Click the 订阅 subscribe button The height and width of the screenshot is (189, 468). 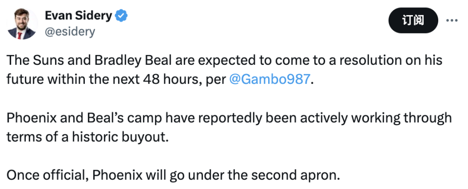click(413, 20)
